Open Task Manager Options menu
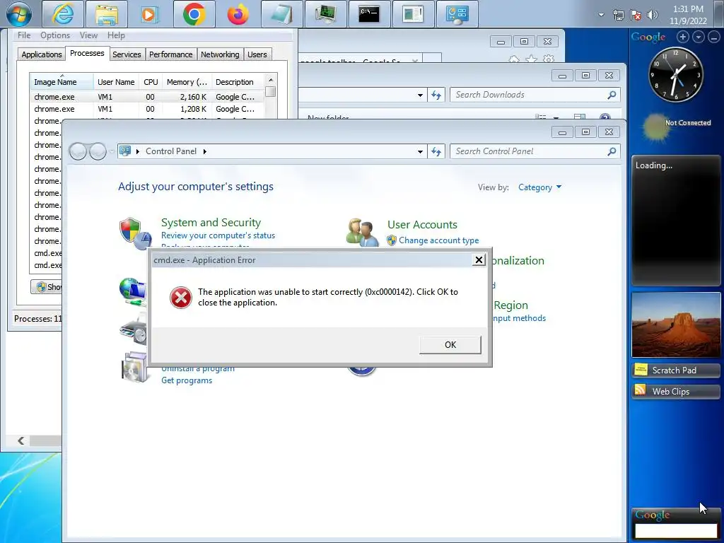724x543 pixels. coord(55,35)
